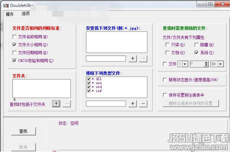The width and height of the screenshot is (230, 152).
Task: Increase file size value with up arrow
Action: click(206, 63)
